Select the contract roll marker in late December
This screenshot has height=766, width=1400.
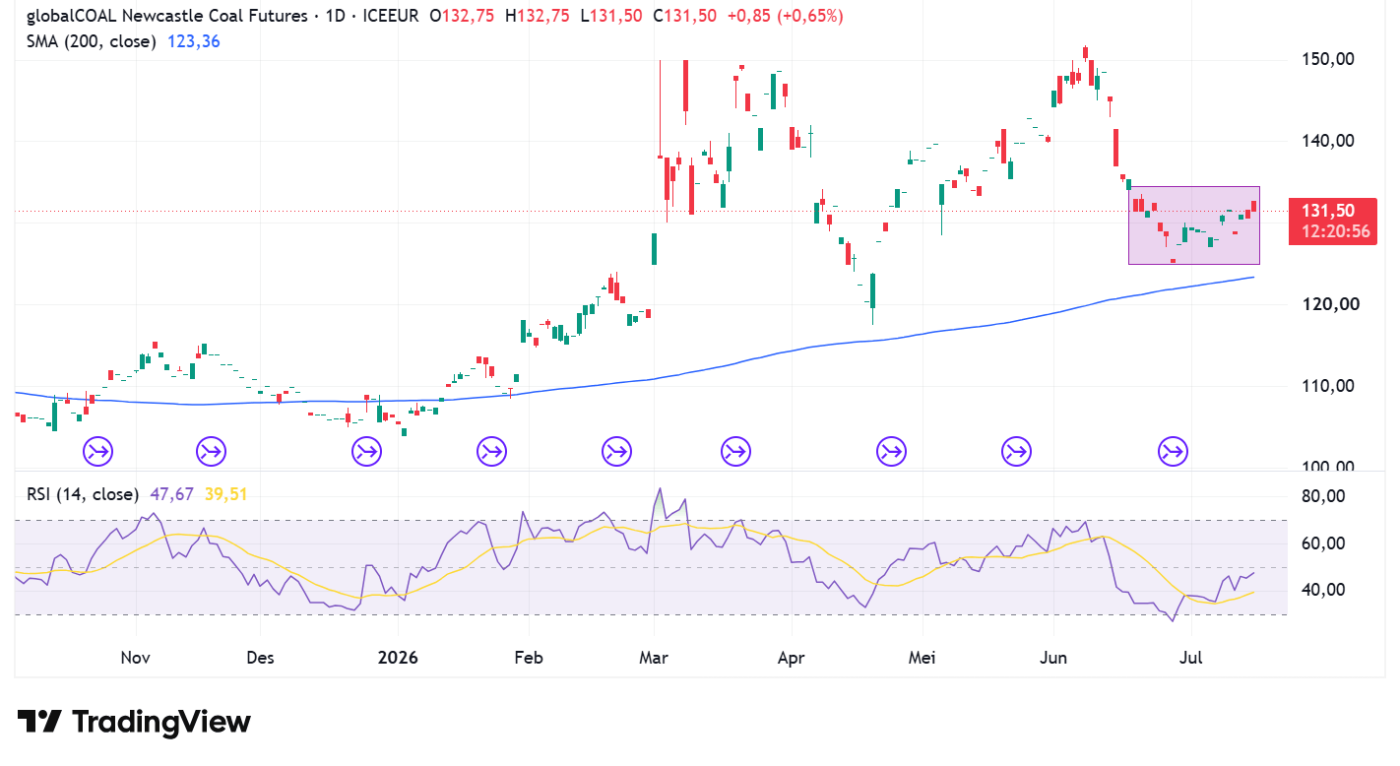point(366,452)
